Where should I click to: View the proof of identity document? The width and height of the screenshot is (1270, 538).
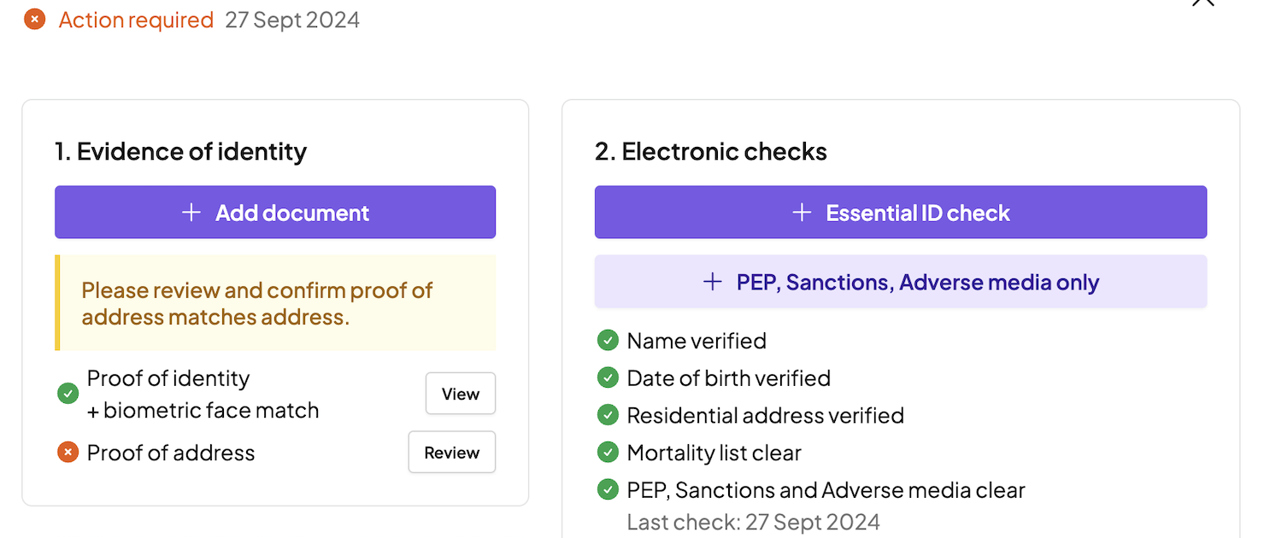coord(460,394)
